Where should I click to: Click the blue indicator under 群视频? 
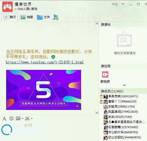point(124,85)
